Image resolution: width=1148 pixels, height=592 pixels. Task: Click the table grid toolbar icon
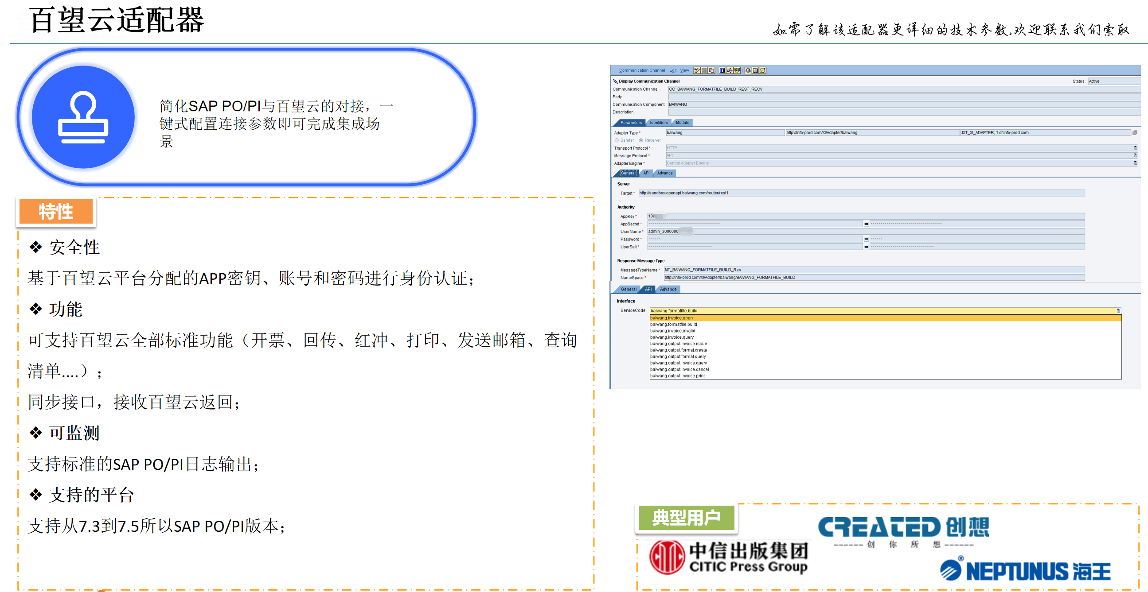pyautogui.click(x=755, y=70)
